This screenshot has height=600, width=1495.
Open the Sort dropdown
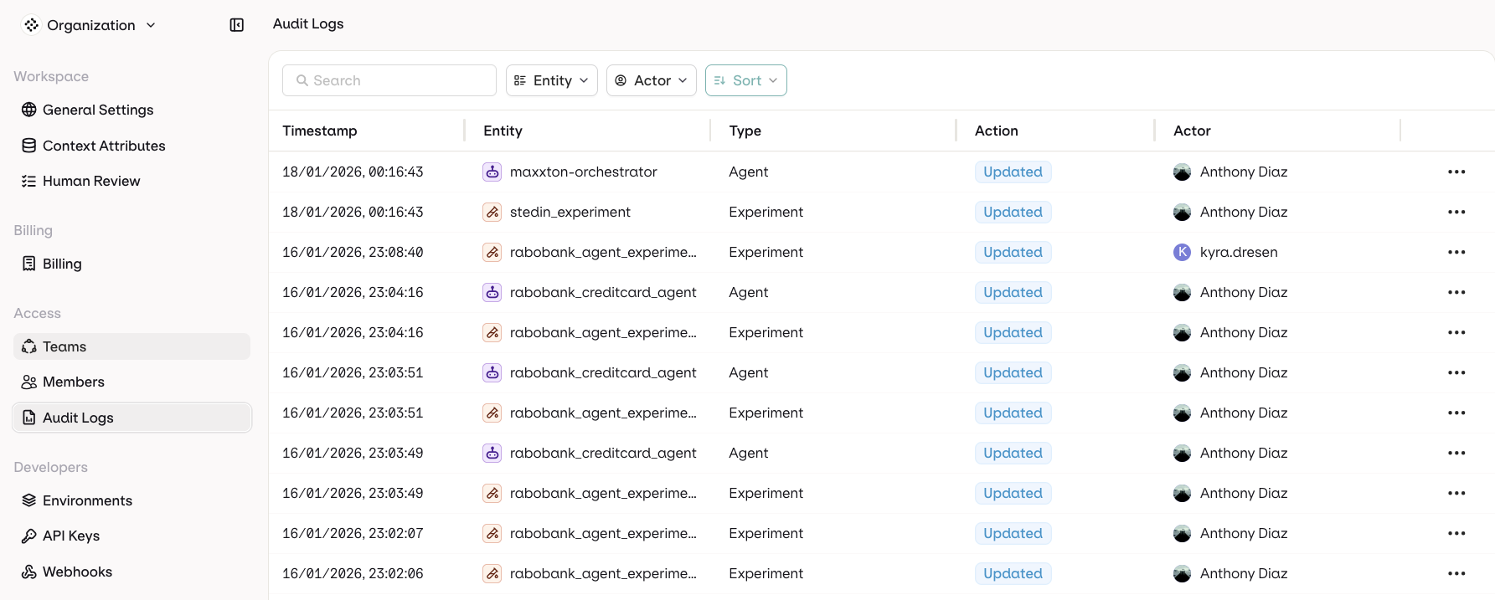(745, 80)
